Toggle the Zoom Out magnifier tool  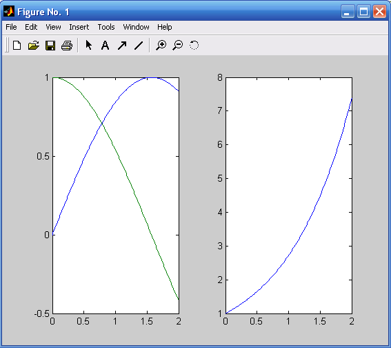tap(177, 46)
